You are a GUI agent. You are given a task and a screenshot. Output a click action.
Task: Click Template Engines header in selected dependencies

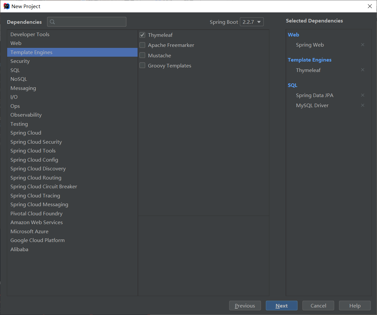coord(309,60)
